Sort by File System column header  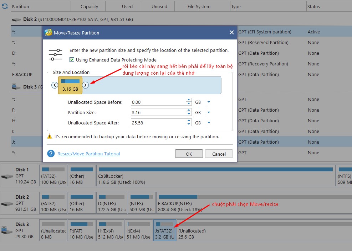(x=199, y=6)
